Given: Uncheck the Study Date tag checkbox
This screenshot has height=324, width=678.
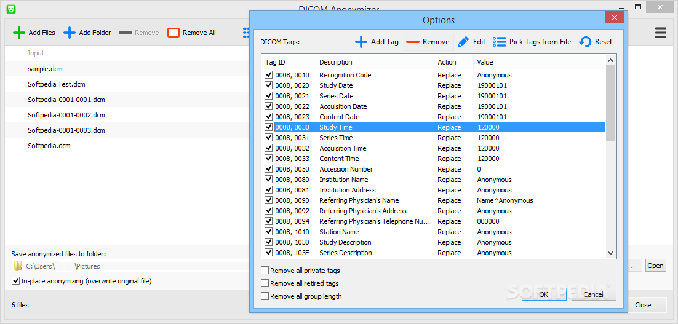Looking at the screenshot, I should tap(268, 85).
